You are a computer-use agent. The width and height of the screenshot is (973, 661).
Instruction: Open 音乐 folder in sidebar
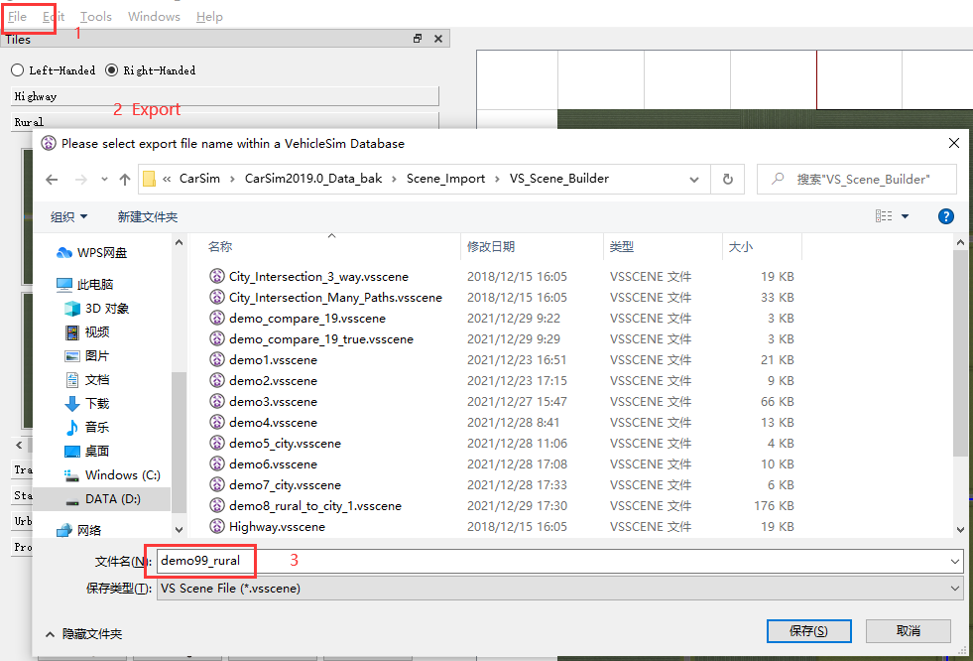(87, 427)
